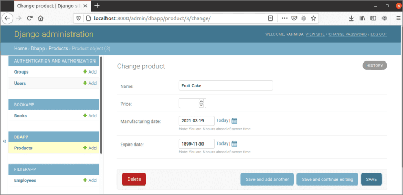Focus the Name field containing Fruit Cake

point(226,86)
